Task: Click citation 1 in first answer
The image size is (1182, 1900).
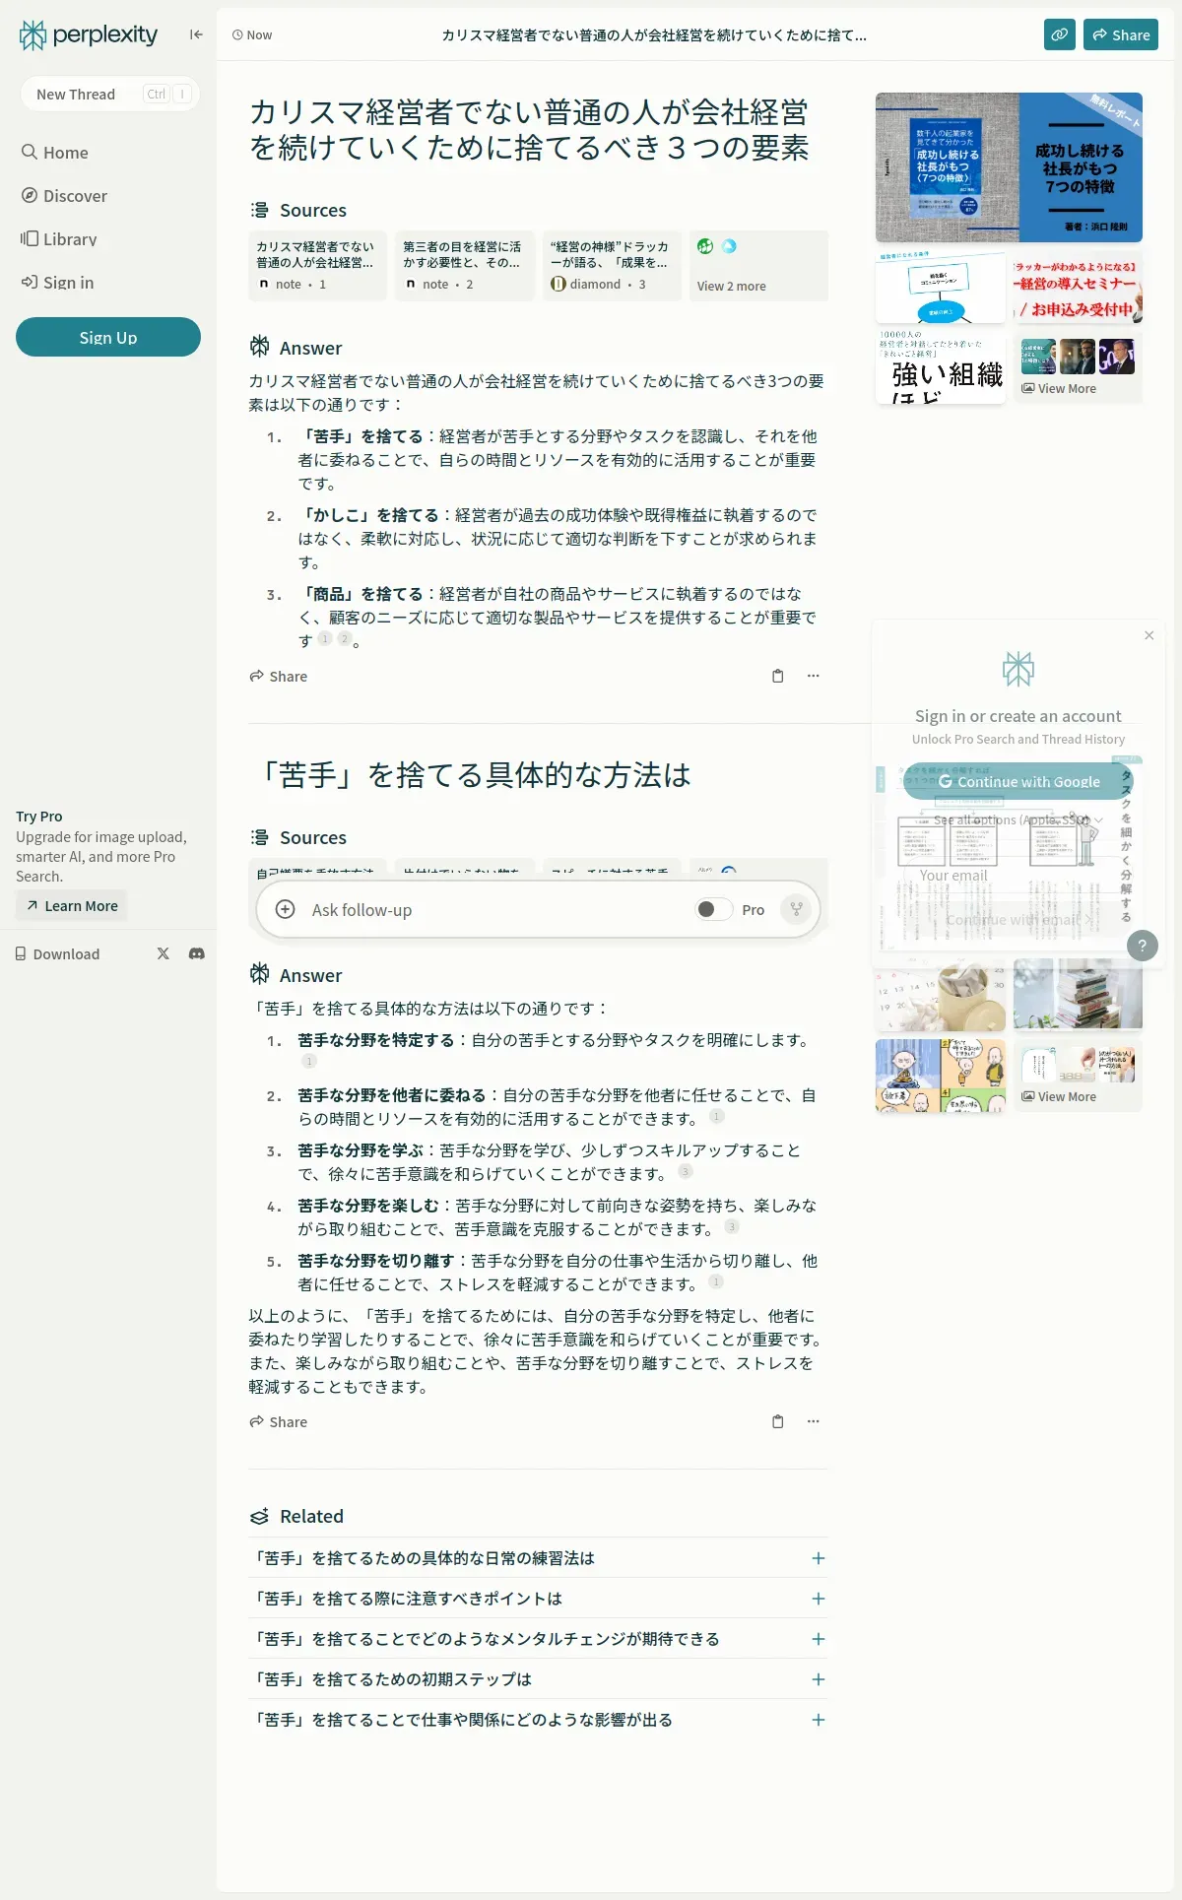Action: click(324, 638)
